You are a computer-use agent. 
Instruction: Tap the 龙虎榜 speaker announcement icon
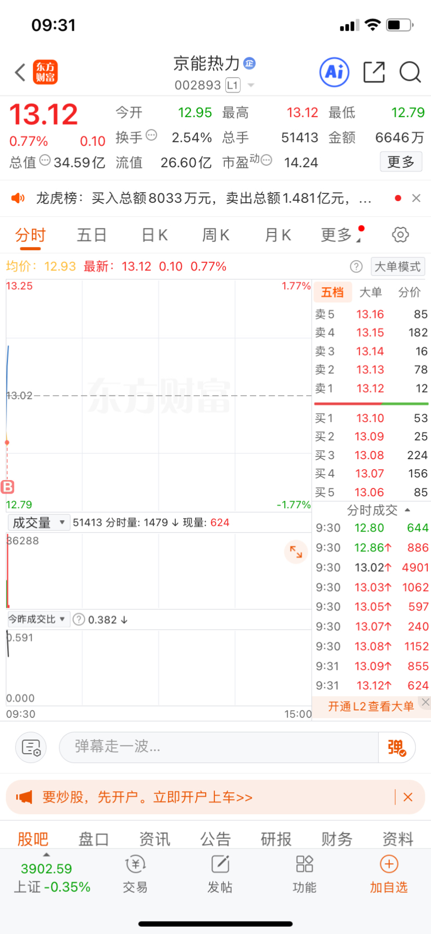pos(18,198)
